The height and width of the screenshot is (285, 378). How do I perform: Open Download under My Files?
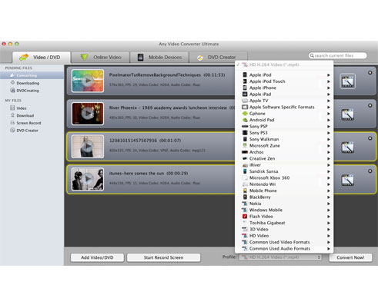point(32,115)
